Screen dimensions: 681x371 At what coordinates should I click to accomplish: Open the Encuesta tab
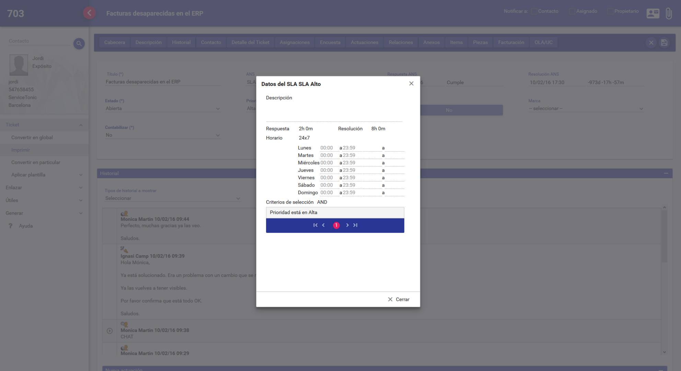tap(330, 42)
